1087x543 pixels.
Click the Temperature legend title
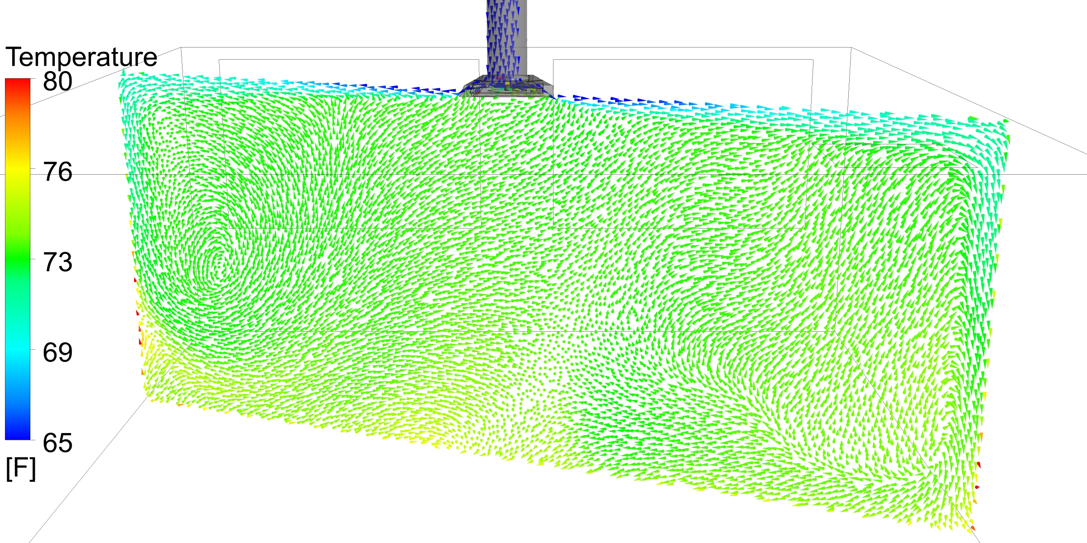pyautogui.click(x=82, y=57)
